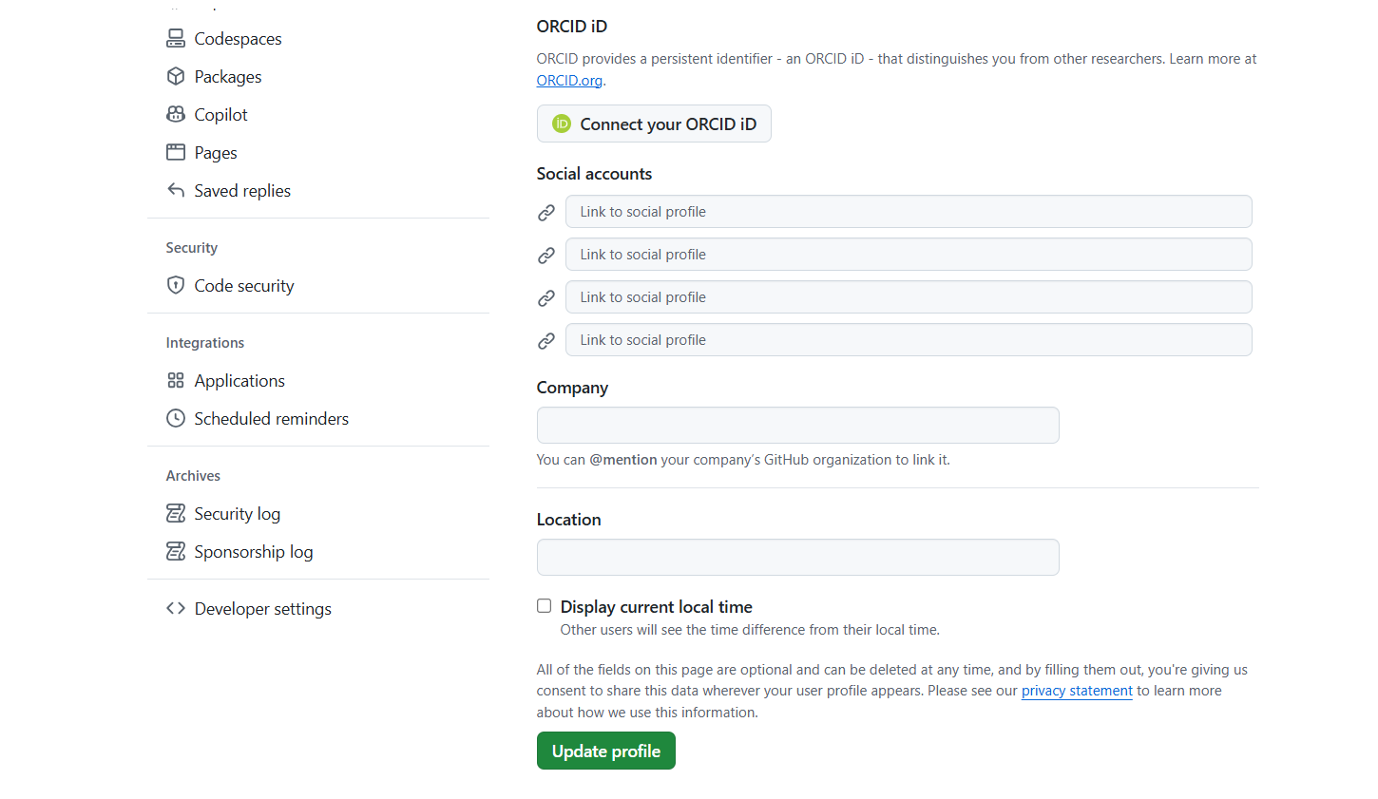This screenshot has height=799, width=1378.
Task: Click into the Company text field
Action: (x=798, y=425)
